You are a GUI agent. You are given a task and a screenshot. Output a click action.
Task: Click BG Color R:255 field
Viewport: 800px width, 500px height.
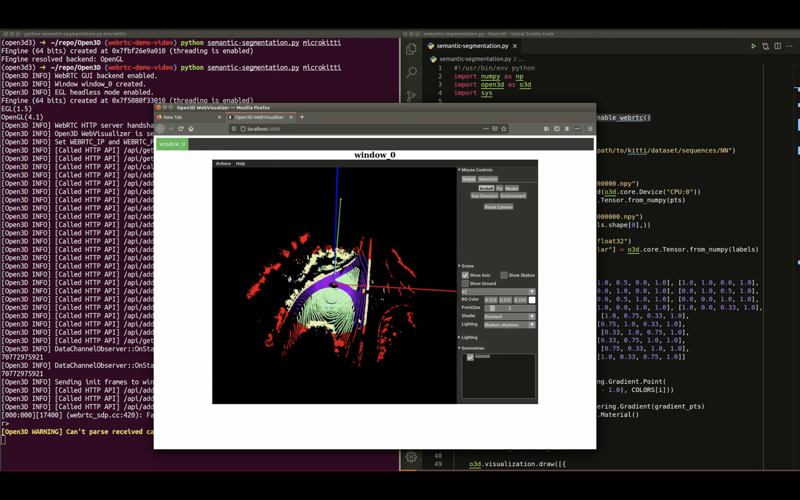[x=491, y=300]
